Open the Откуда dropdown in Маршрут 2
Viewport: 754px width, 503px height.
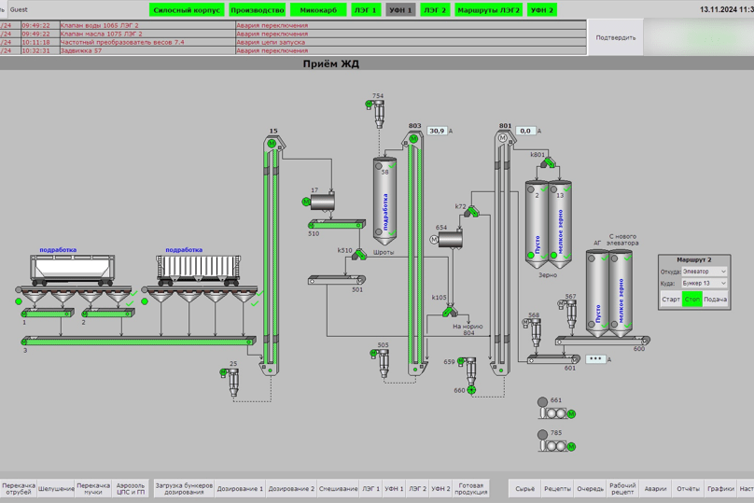pyautogui.click(x=704, y=272)
